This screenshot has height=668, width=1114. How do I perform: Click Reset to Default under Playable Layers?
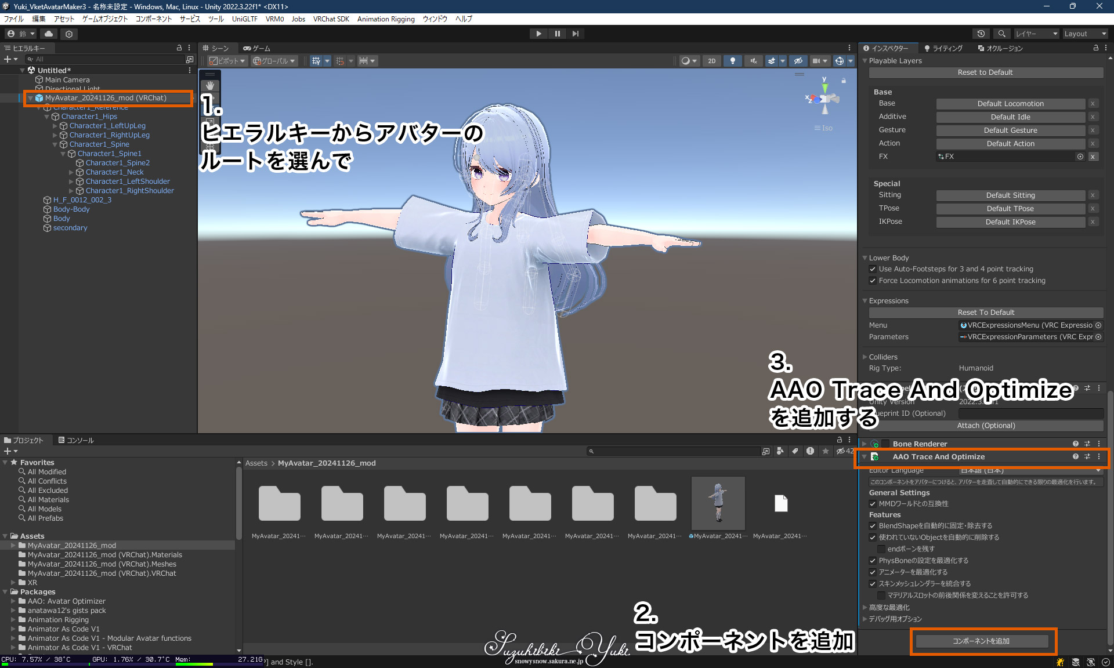point(985,72)
